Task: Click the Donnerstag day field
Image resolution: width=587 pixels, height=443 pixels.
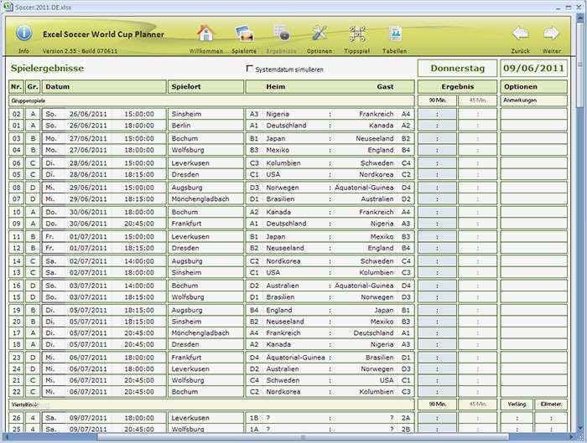Action: click(458, 69)
